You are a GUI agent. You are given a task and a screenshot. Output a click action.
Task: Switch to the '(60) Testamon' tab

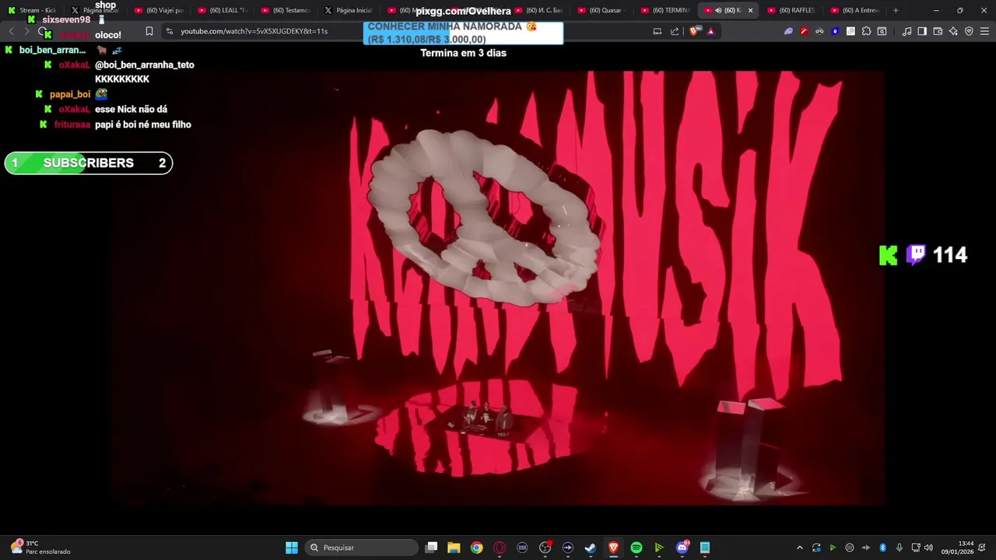(286, 10)
